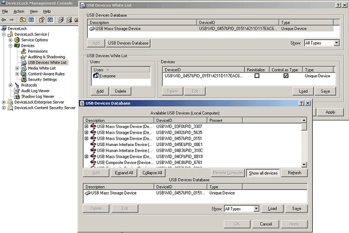Expand the Content-Aware Rules node
This screenshot has height=233, width=349.
pos(17,74)
